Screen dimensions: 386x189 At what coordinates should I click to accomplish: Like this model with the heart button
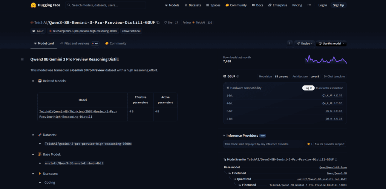click(168, 23)
